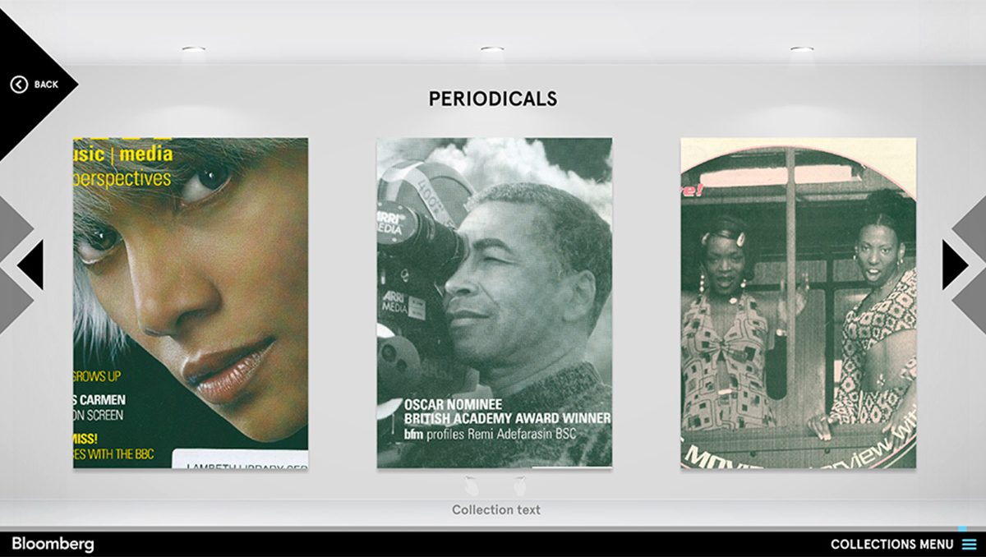986x557 pixels.
Task: Click the right swipe hand icon
Action: [520, 486]
